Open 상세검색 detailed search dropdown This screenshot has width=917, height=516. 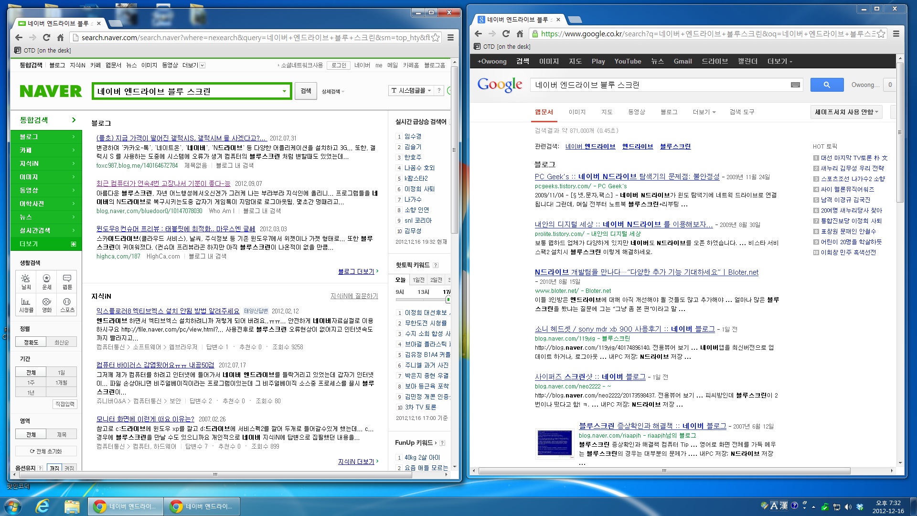click(333, 91)
